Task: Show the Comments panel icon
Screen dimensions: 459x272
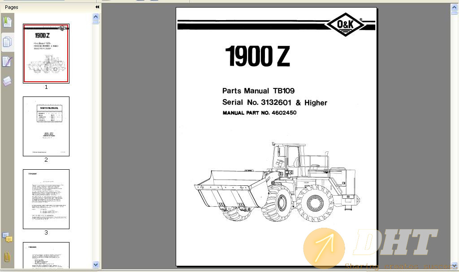Action: click(x=7, y=237)
